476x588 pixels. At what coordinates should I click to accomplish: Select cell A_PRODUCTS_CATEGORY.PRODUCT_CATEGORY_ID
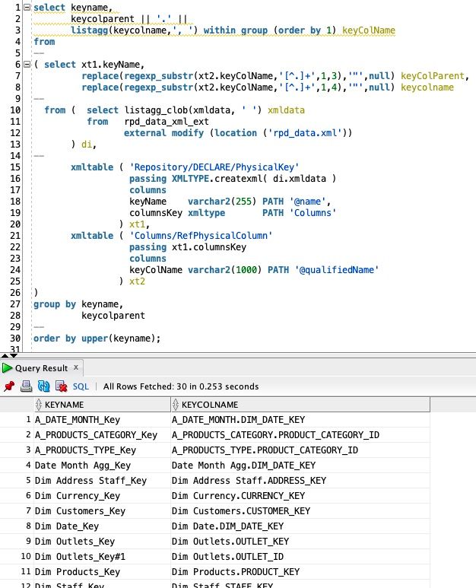pyautogui.click(x=300, y=435)
